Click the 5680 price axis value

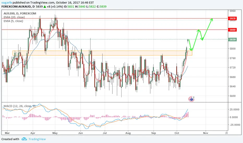[233, 77]
